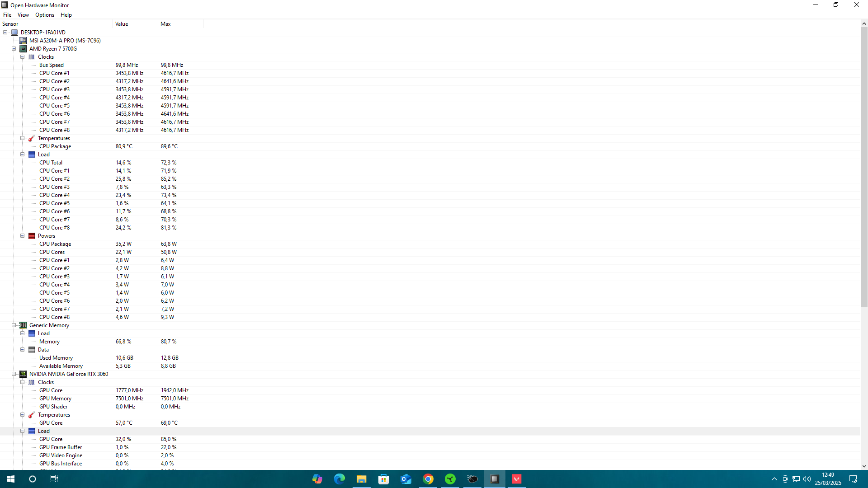Click the red Powers group icon
Image resolution: width=868 pixels, height=488 pixels.
(32, 236)
